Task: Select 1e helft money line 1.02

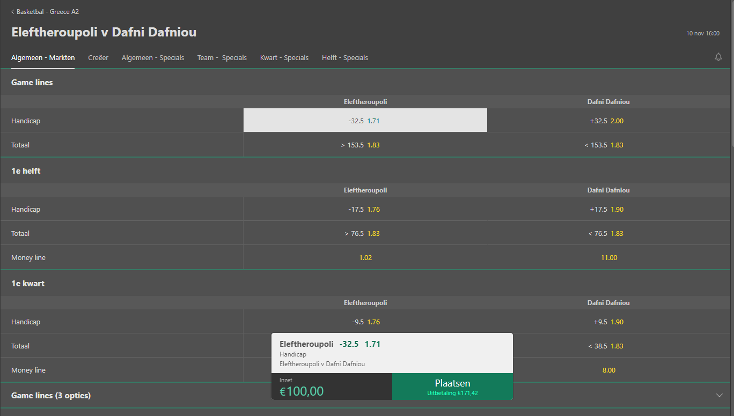Action: coord(365,257)
